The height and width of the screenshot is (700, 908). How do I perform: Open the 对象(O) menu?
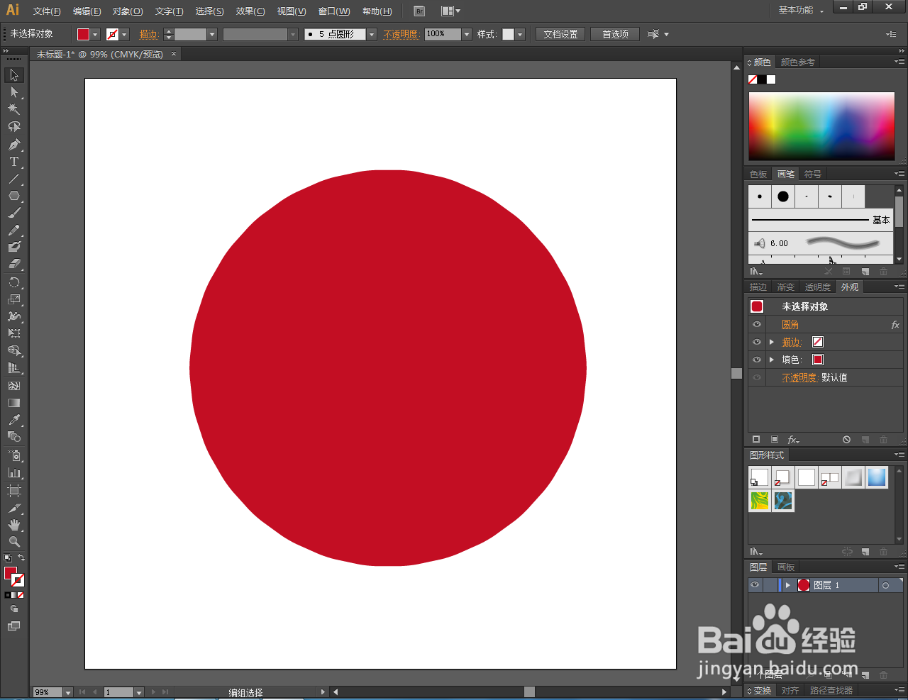(x=128, y=11)
